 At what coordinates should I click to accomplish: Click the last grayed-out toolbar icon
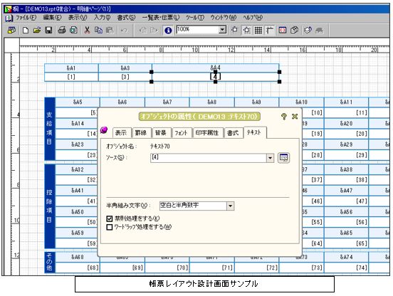click(319, 31)
